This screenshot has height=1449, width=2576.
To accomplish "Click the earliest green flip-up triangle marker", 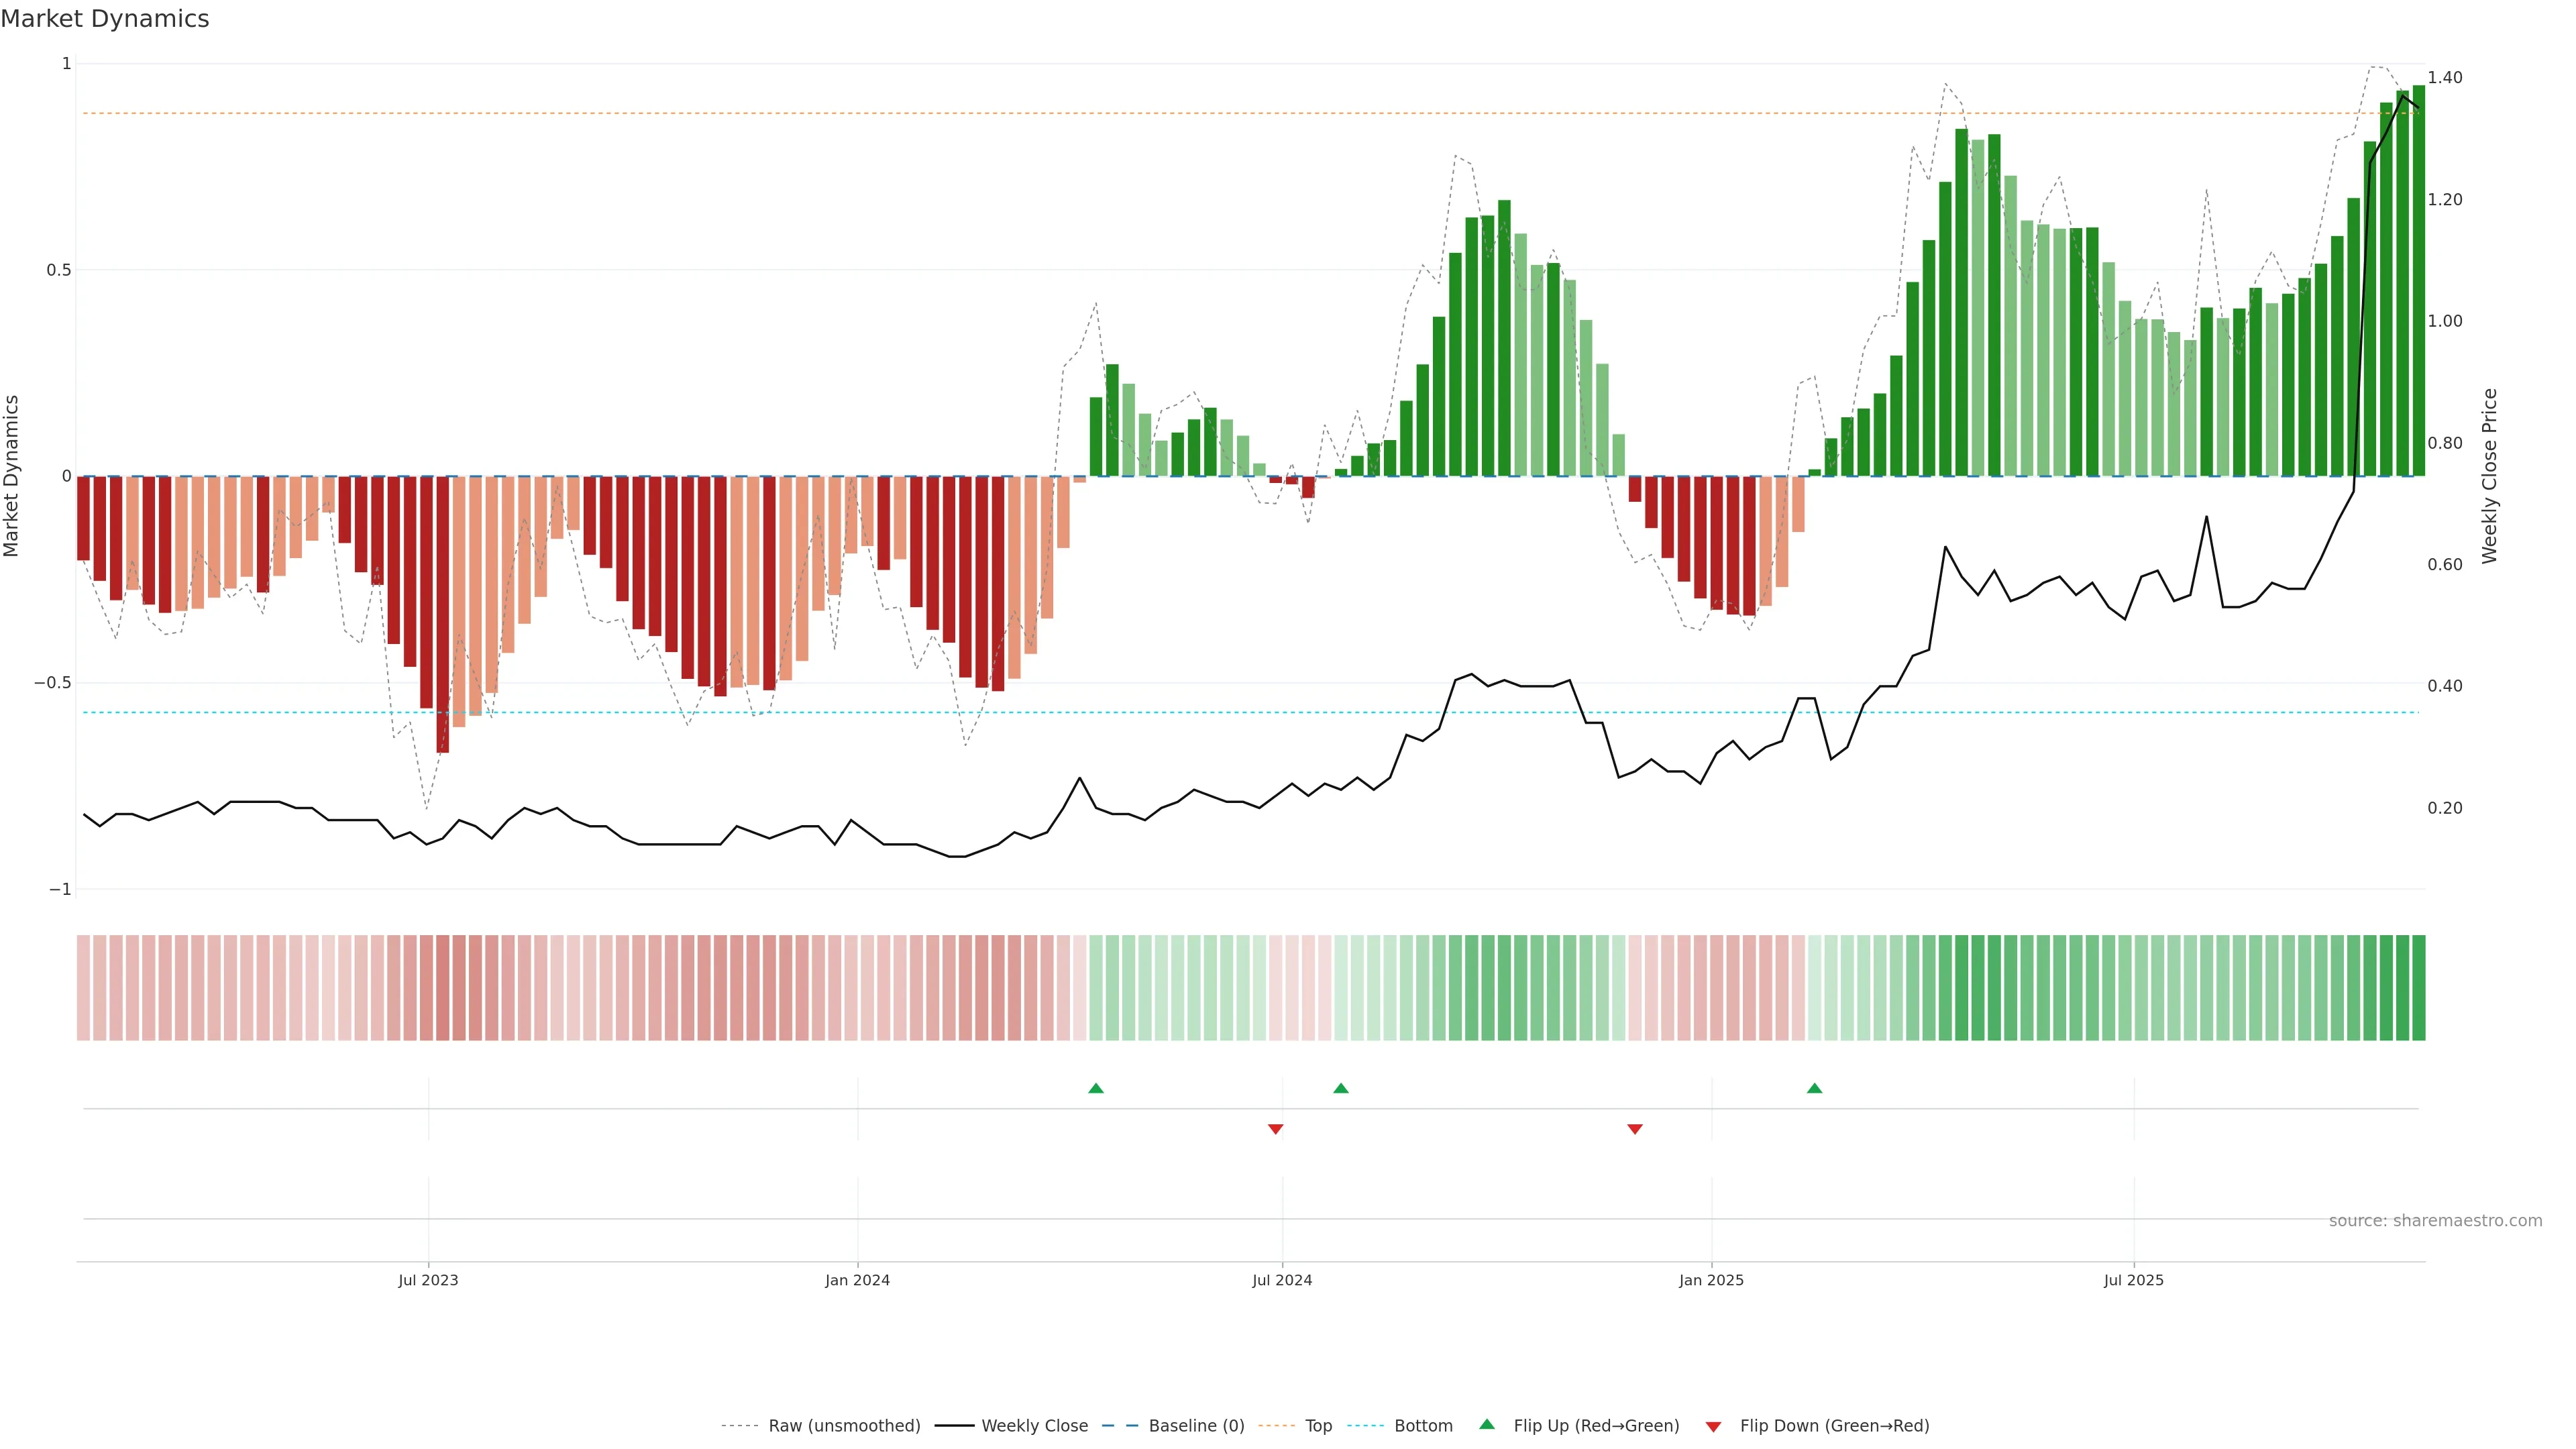I will 1096,1088.
